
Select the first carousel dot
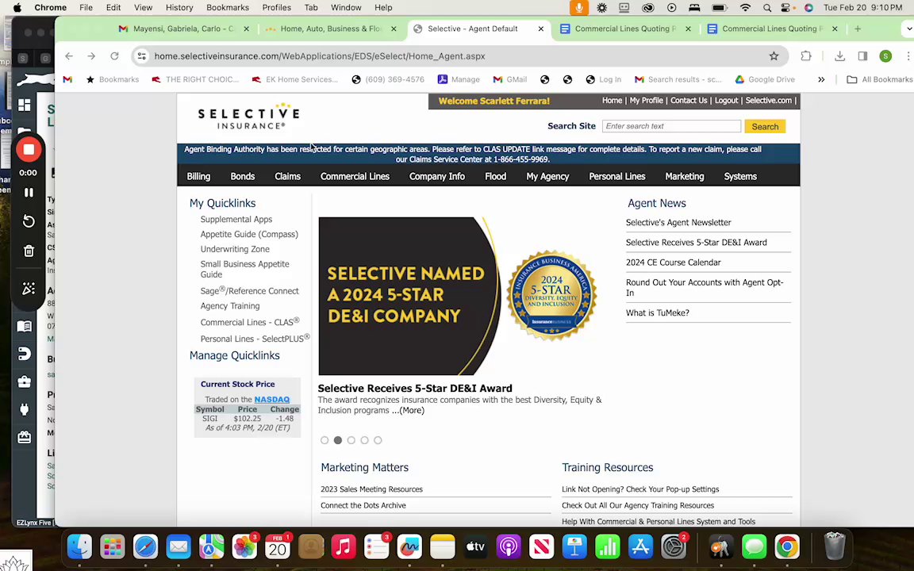tap(325, 440)
